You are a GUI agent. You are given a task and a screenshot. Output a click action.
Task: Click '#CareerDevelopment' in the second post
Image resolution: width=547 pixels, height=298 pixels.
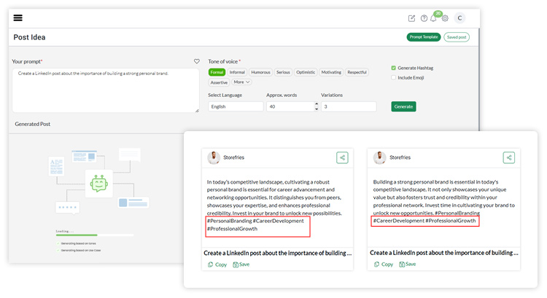(399, 221)
